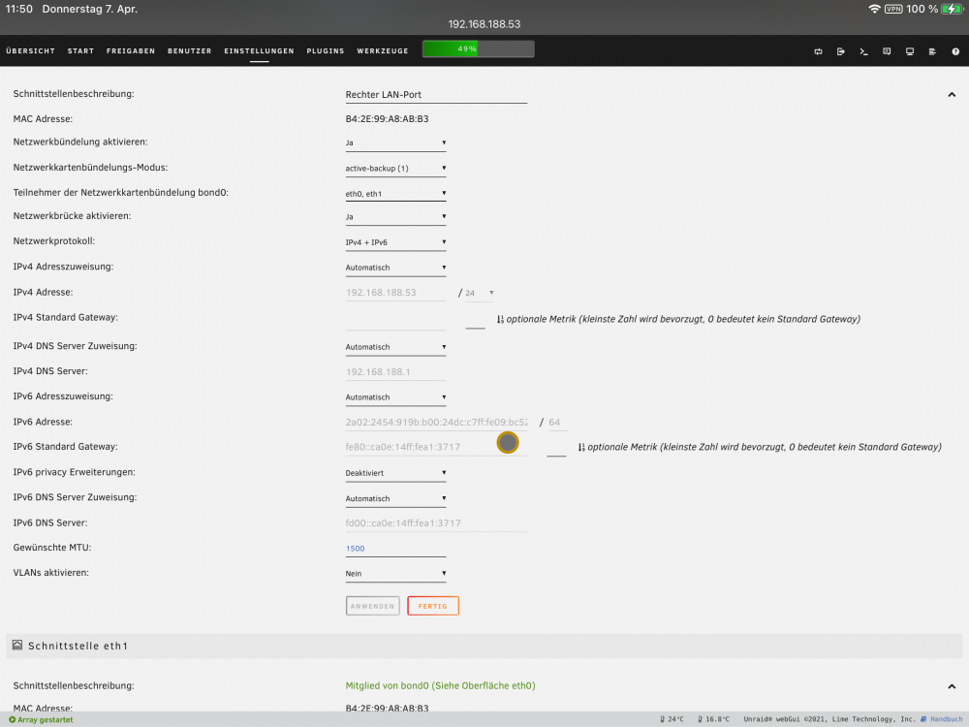Tap the battery icon in status bar
The height and width of the screenshot is (727, 969).
(x=952, y=10)
